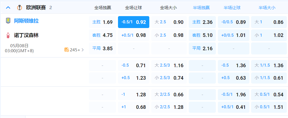
Task: Bet on 大 2.5 at 0.90
Action: pos(169,22)
